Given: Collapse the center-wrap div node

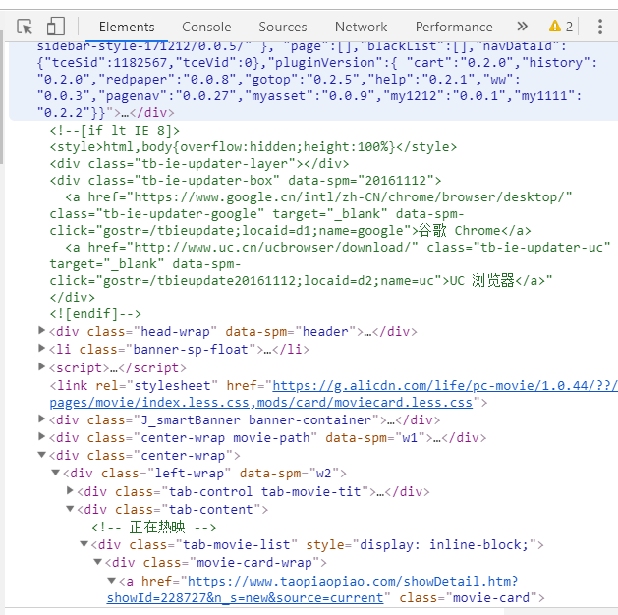Looking at the screenshot, I should pos(42,455).
